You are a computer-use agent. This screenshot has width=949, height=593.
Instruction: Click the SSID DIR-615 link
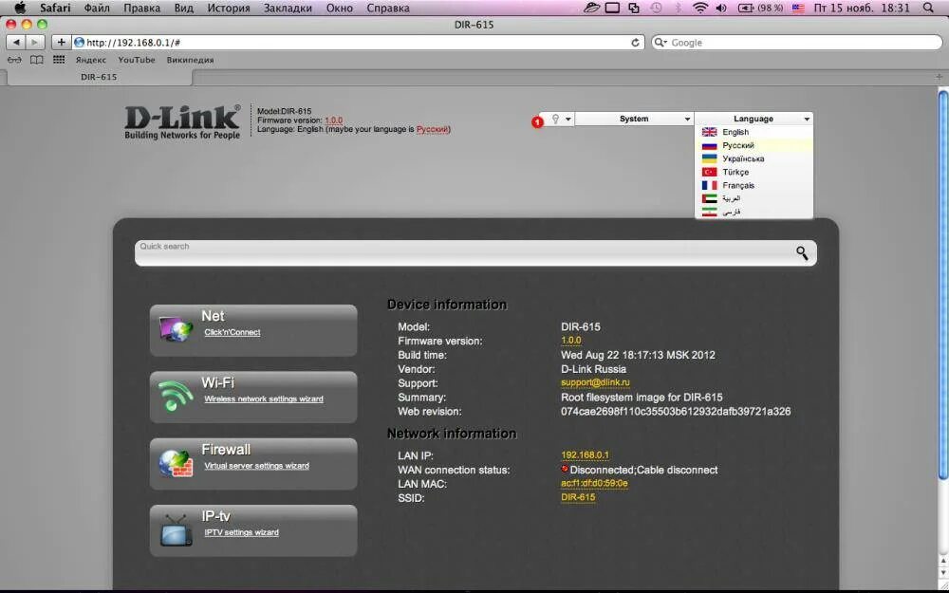click(x=578, y=497)
